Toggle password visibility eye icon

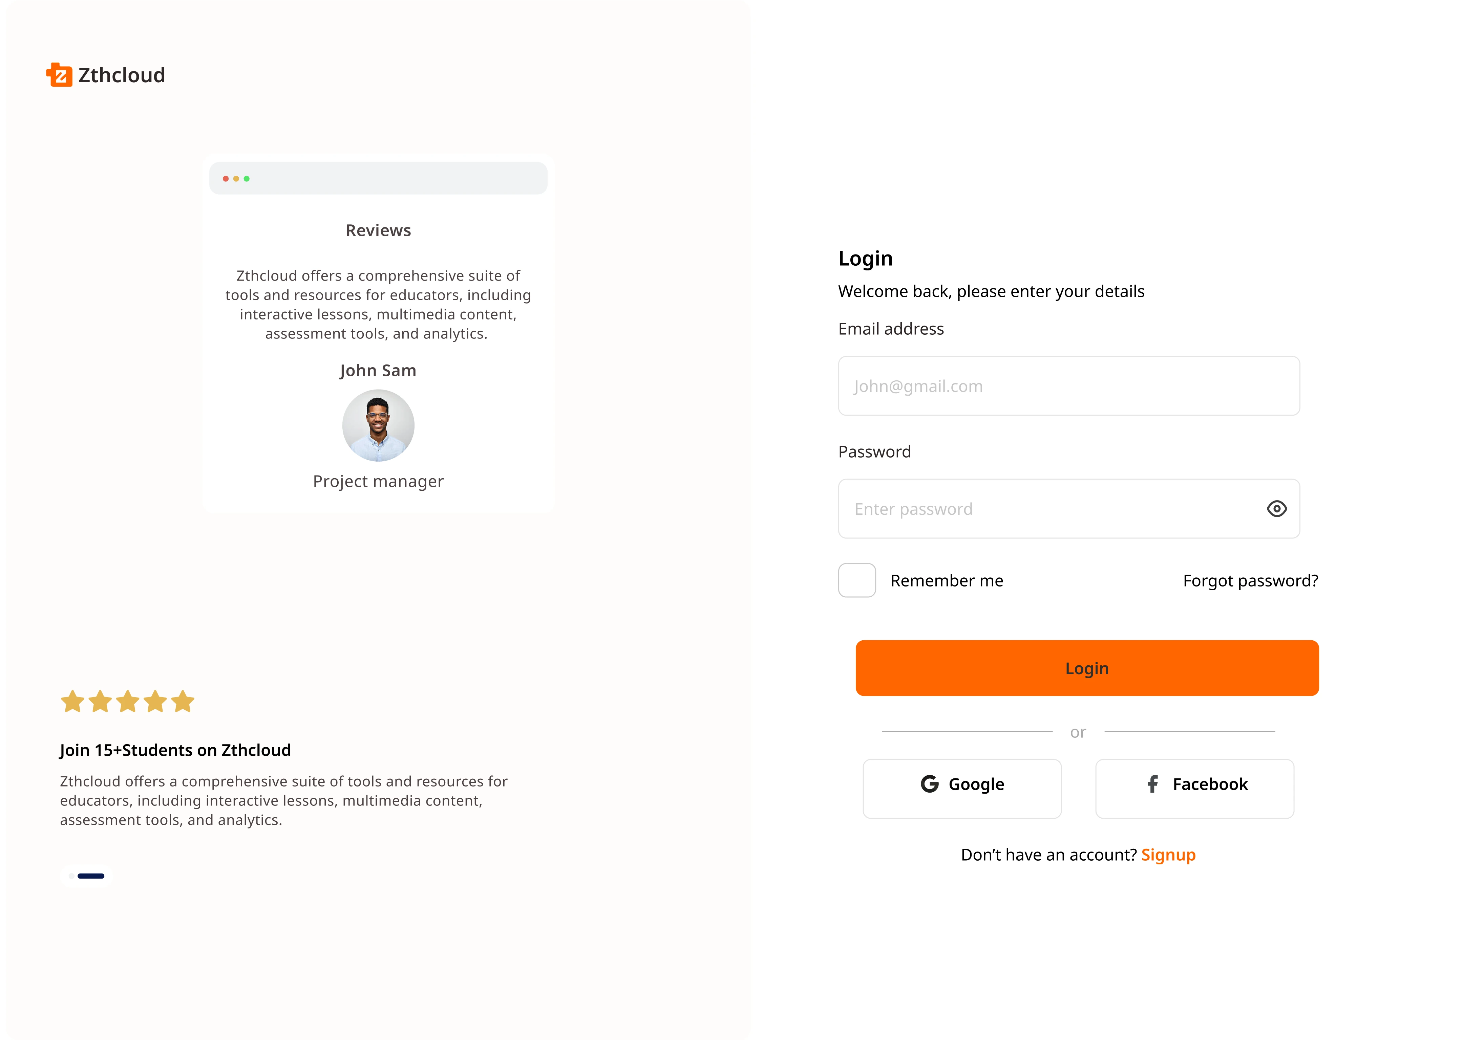1276,508
